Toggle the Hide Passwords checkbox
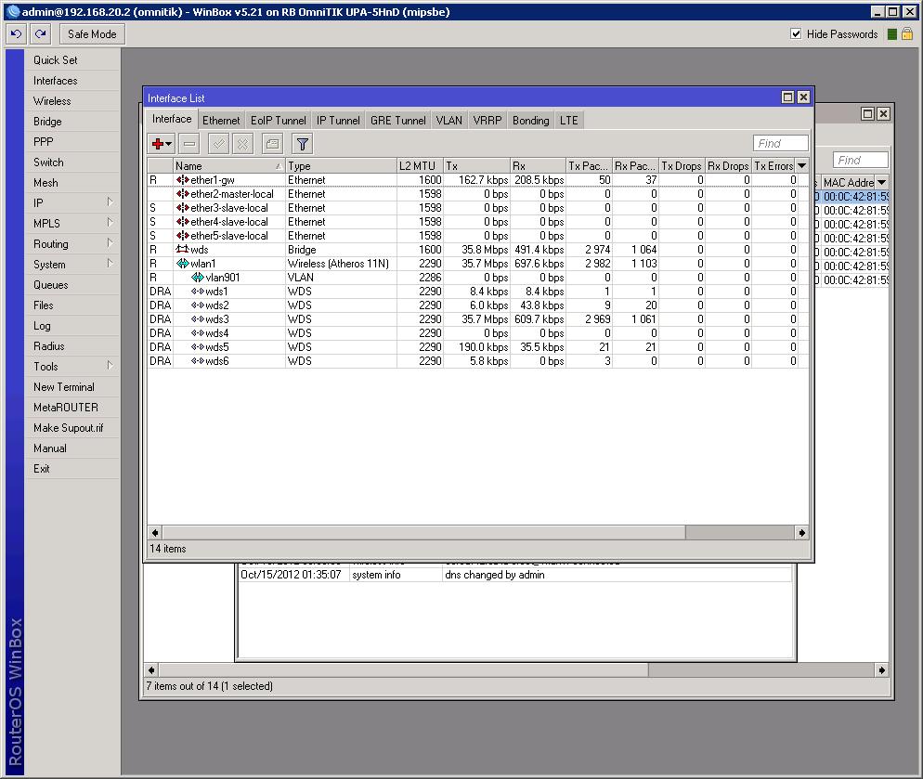 point(796,34)
